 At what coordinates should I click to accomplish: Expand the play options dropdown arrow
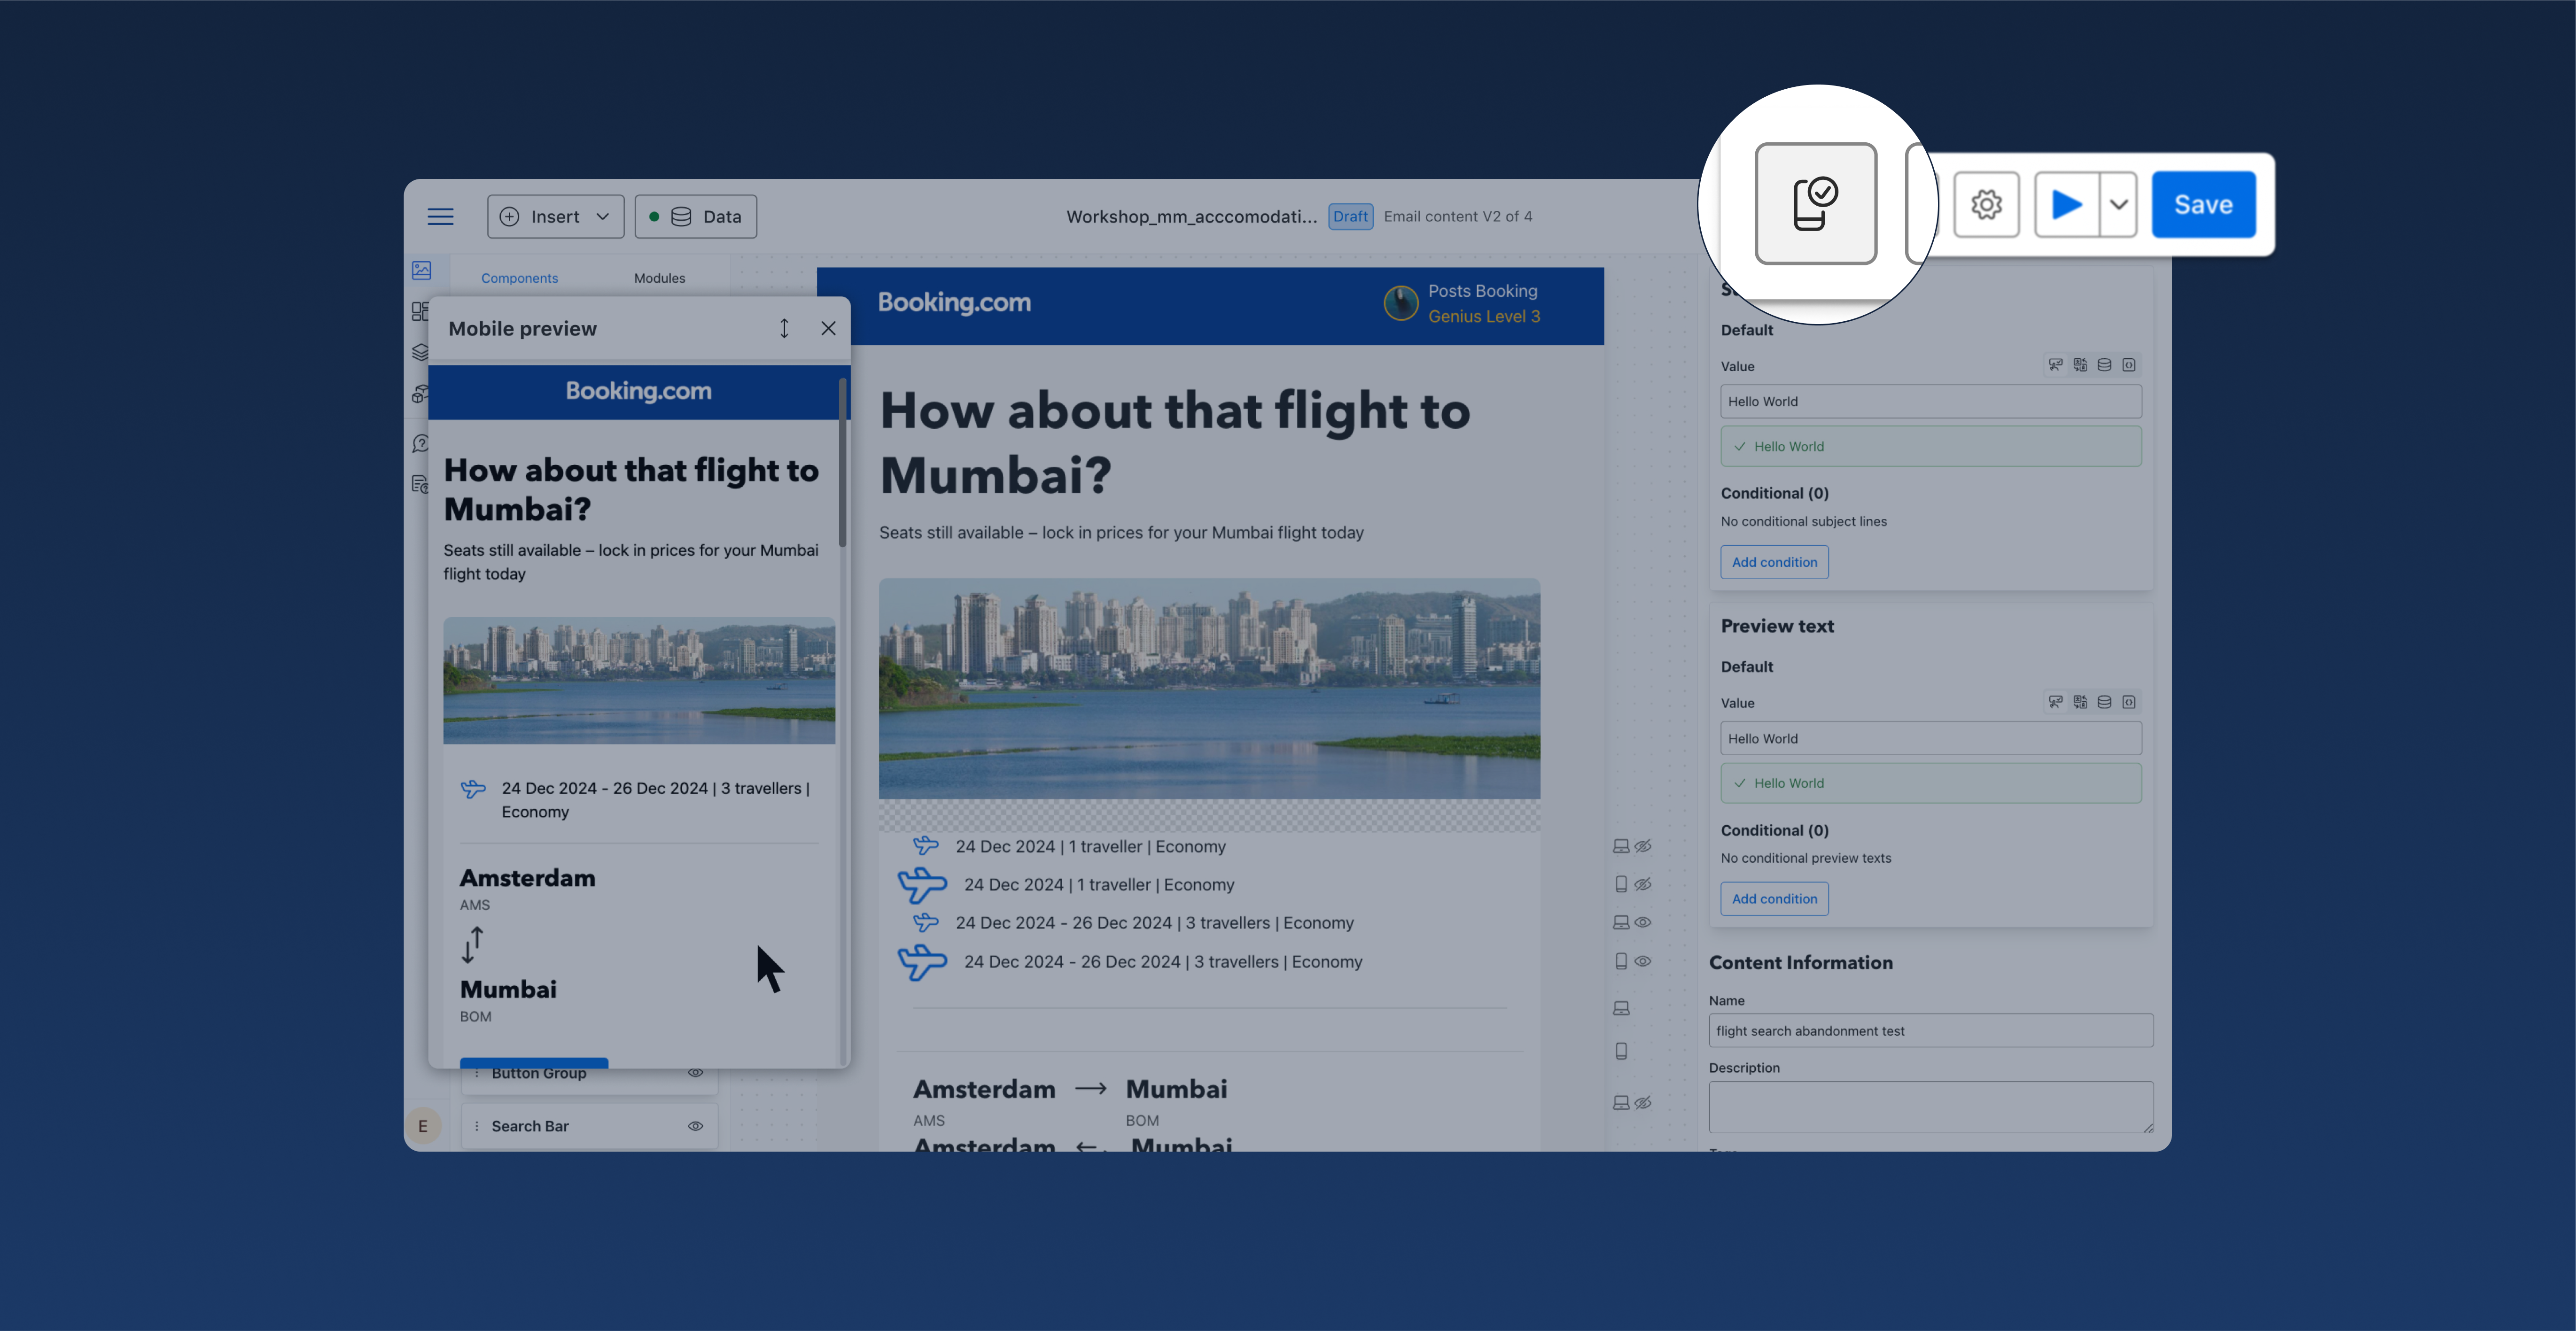tap(2118, 205)
